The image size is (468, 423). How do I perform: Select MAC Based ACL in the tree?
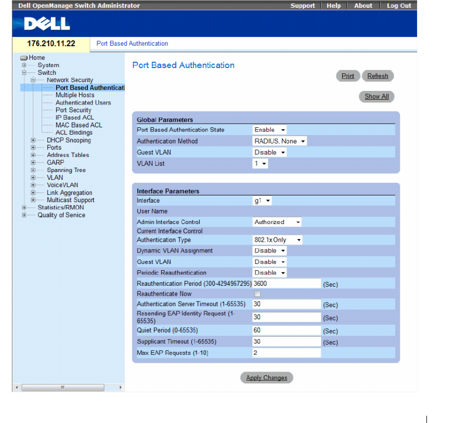[x=79, y=125]
